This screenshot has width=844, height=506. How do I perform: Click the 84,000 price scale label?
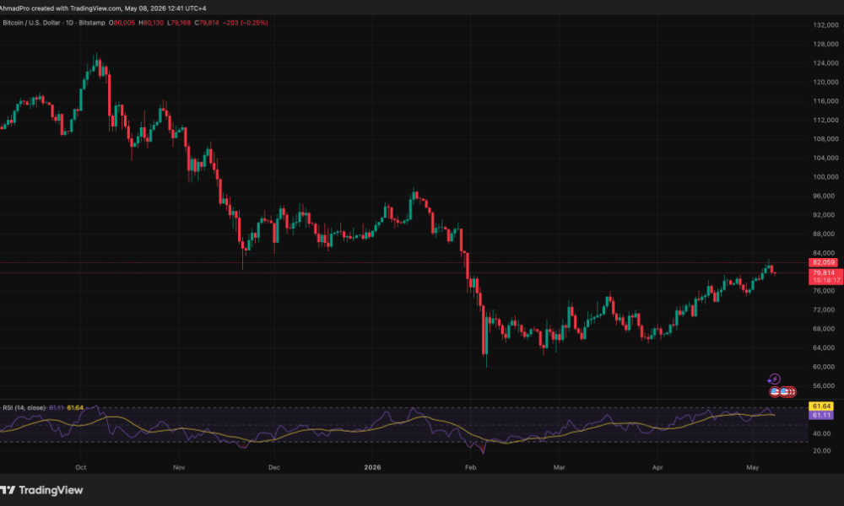coord(825,253)
